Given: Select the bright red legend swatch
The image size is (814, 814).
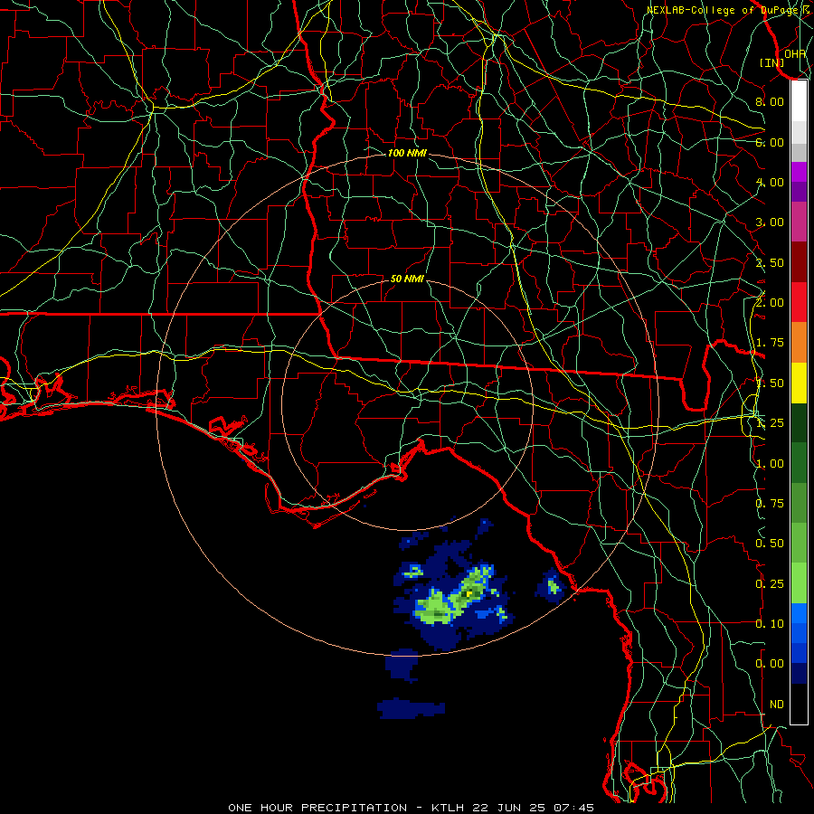Looking at the screenshot, I should (x=799, y=302).
